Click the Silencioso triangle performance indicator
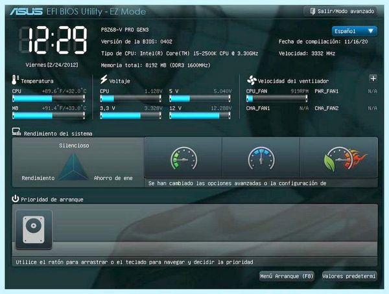 (x=74, y=166)
